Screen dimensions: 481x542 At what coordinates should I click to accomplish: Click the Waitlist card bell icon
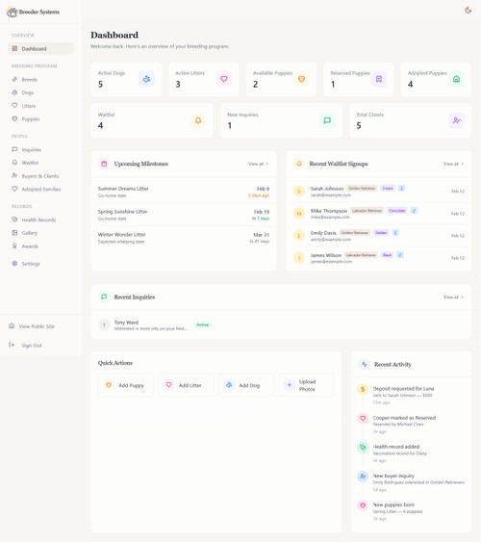(x=198, y=120)
